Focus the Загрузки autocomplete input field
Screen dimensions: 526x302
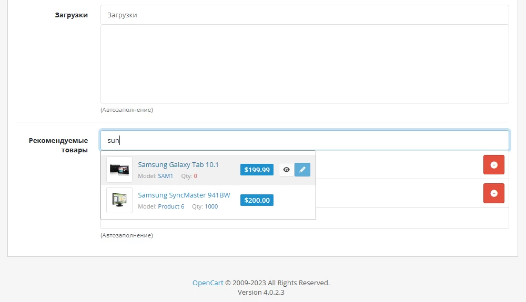pyautogui.click(x=305, y=15)
